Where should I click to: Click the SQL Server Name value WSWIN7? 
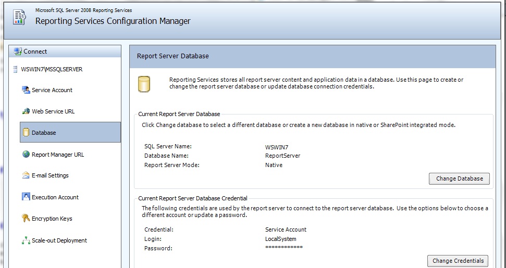tap(277, 147)
